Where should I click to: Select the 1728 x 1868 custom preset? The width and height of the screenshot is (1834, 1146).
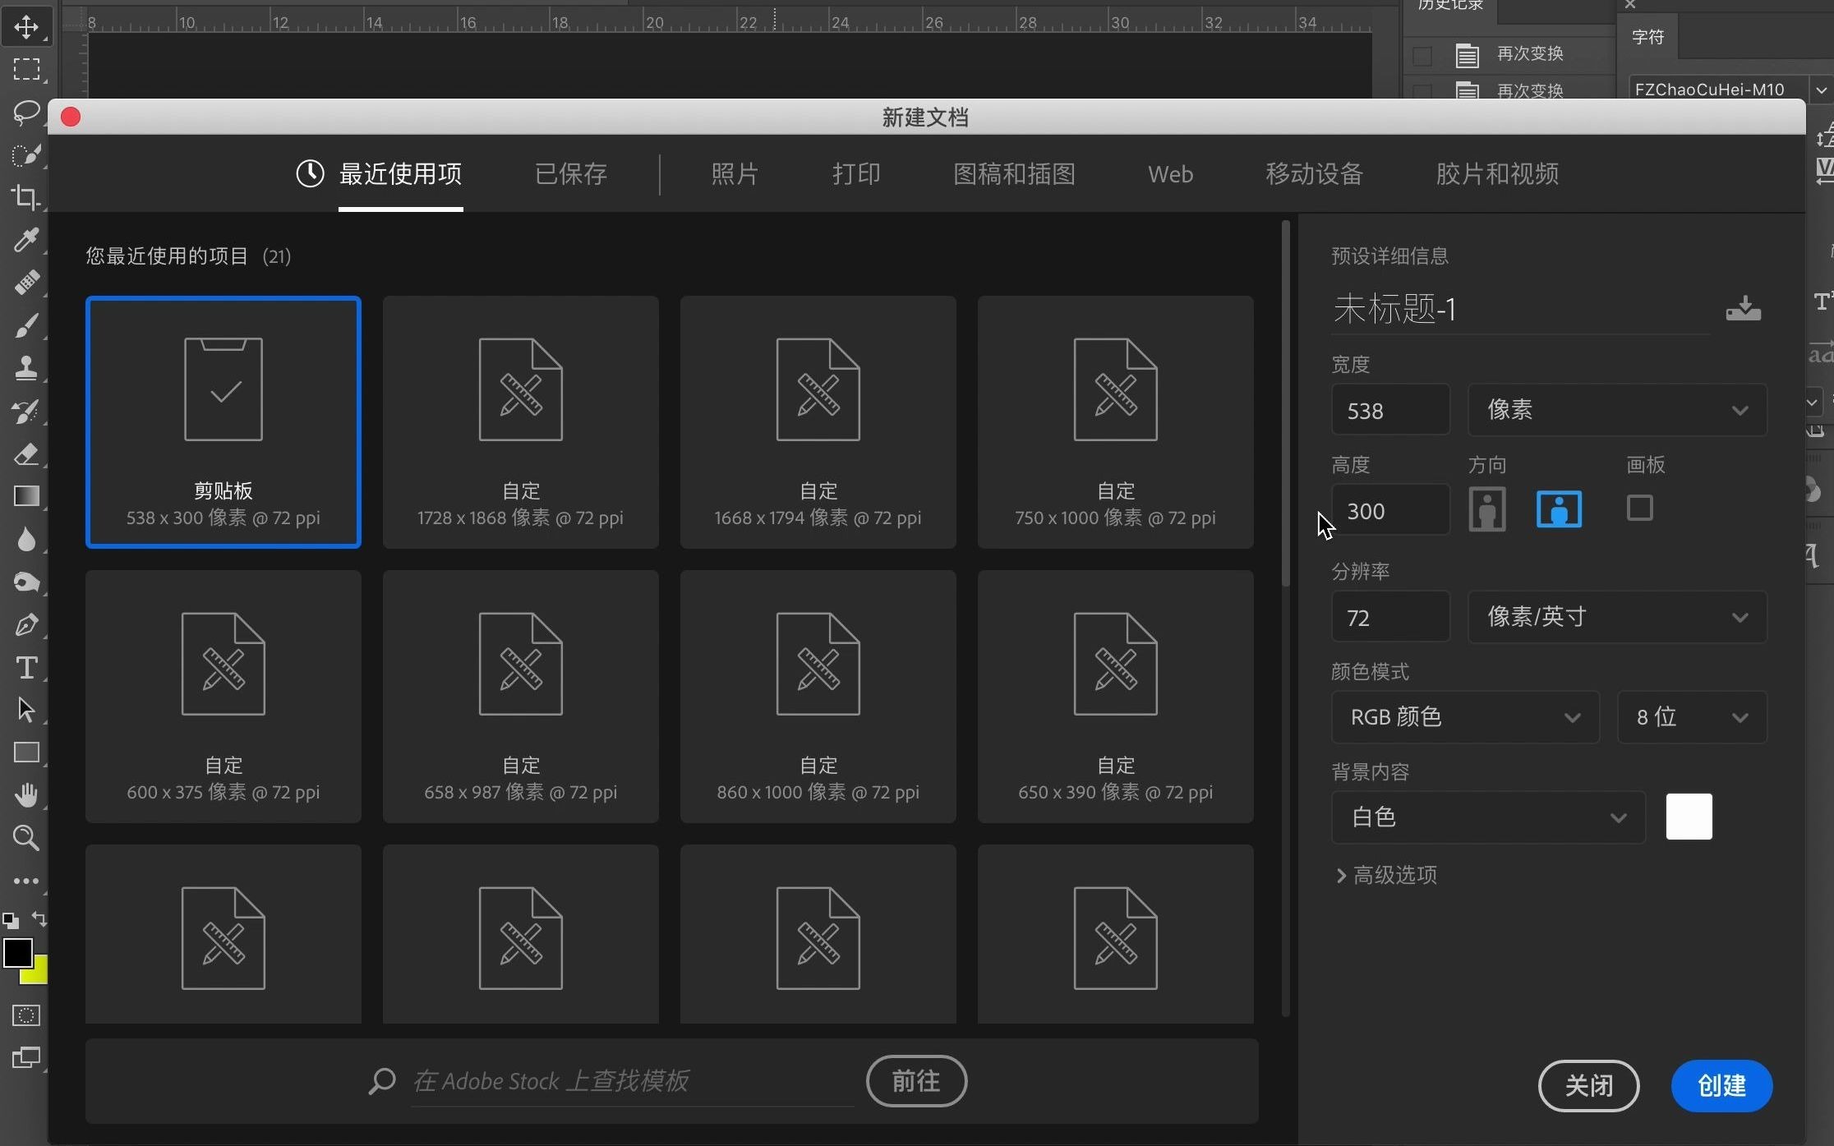520,421
